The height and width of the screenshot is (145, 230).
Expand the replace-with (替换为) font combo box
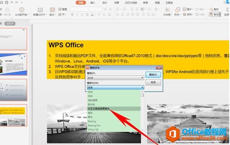click(x=142, y=87)
